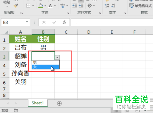Click Increase Decimal icon
Viewport: 153px width, 113px height.
[107, 6]
